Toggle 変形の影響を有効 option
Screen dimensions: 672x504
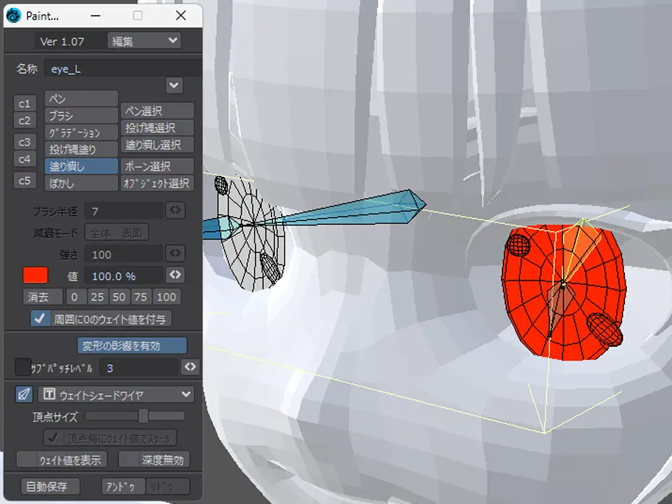[132, 346]
